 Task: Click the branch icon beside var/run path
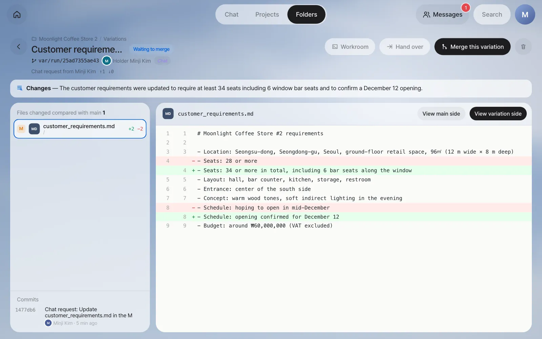click(x=34, y=61)
